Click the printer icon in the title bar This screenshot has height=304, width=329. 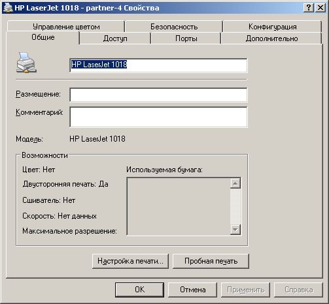coord(9,8)
